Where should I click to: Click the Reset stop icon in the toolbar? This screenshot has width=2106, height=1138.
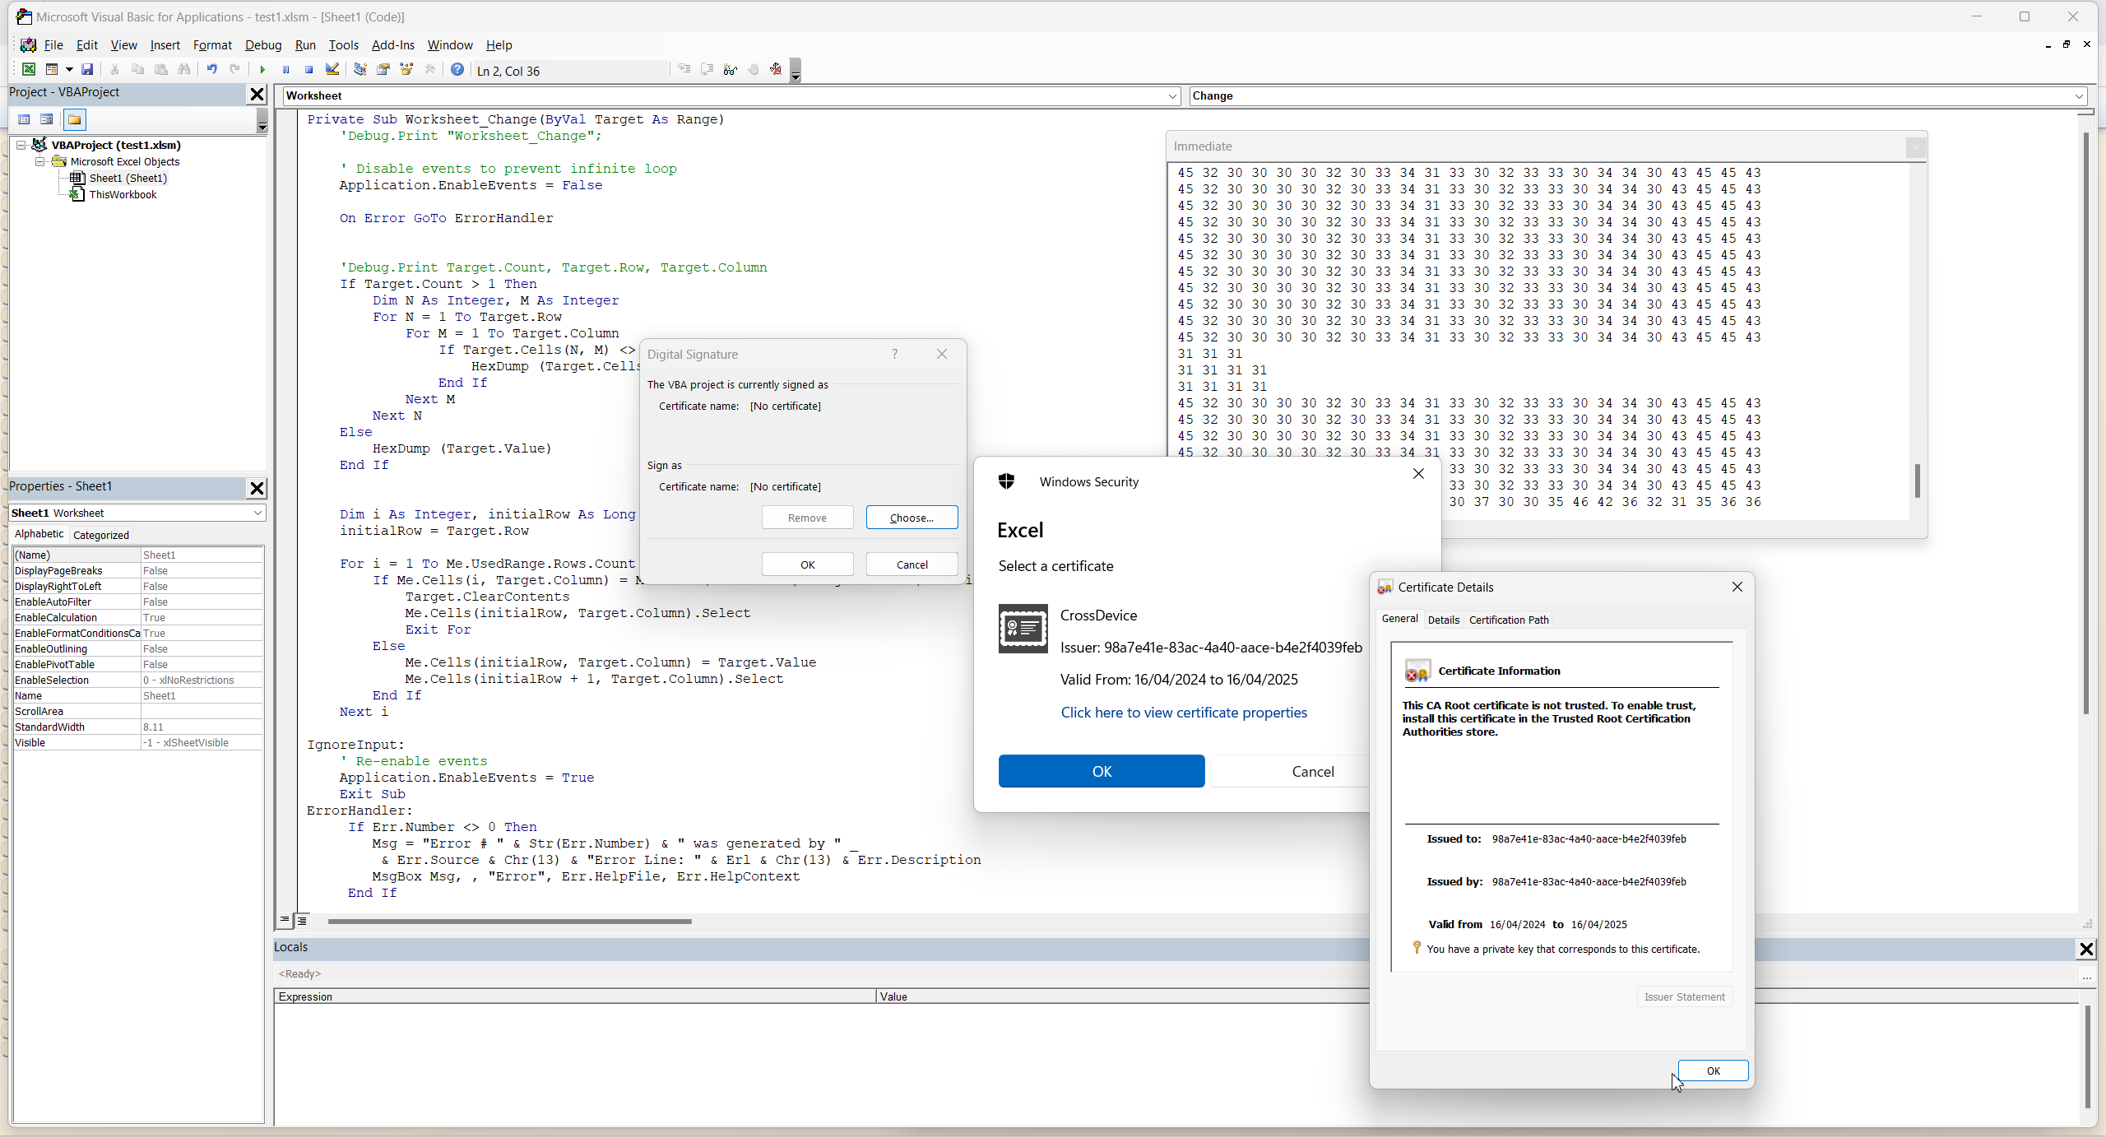[x=308, y=70]
